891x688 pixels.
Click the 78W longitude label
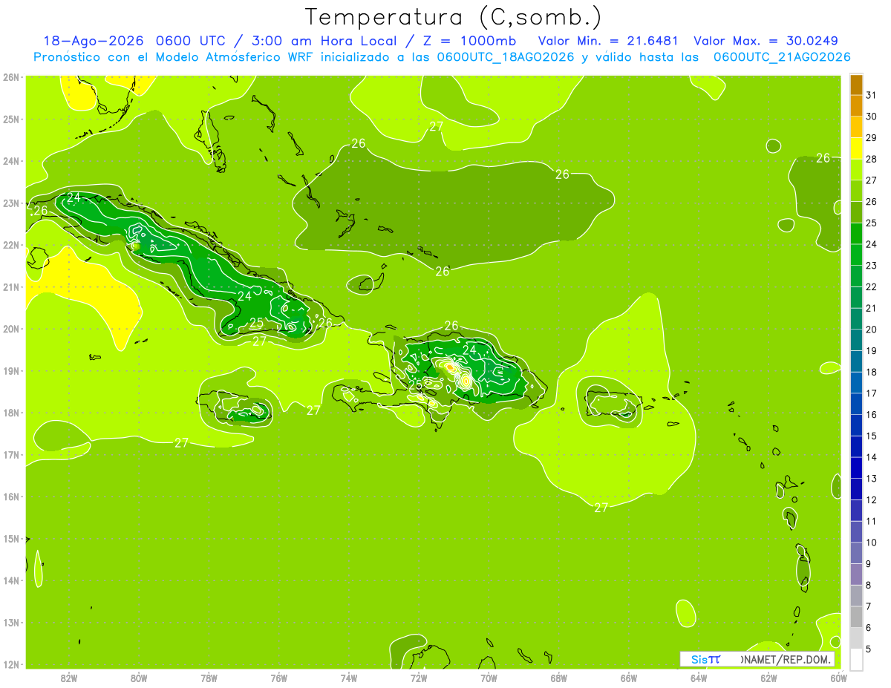209,678
